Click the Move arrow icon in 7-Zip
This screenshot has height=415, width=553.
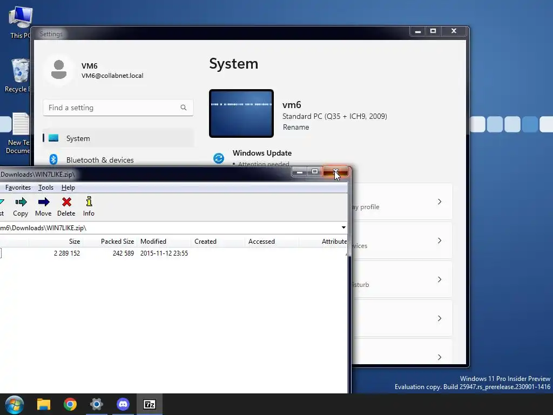(44, 202)
